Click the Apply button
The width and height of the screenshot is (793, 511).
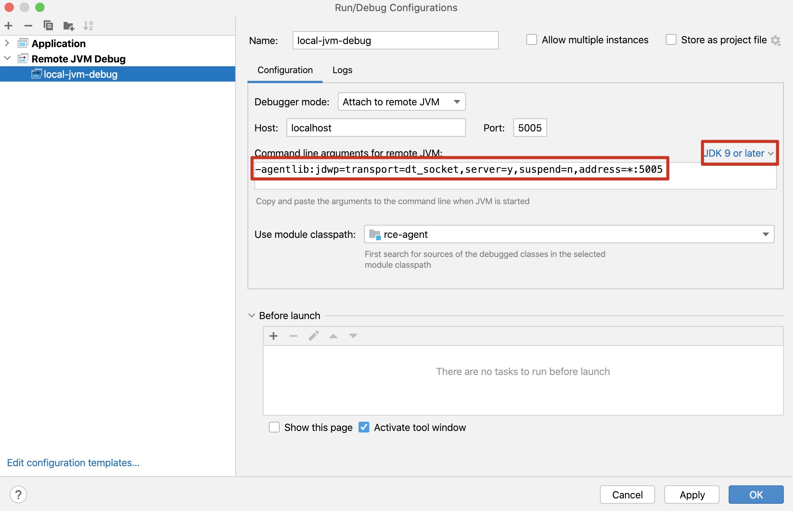[692, 495]
